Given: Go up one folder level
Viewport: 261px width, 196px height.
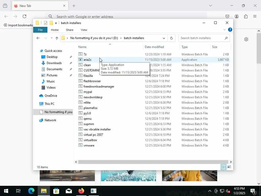Looking at the screenshot, I should pyautogui.click(x=57, y=38).
